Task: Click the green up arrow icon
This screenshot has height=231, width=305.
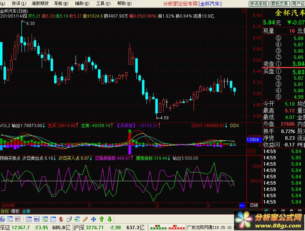Action: [x=102, y=219]
